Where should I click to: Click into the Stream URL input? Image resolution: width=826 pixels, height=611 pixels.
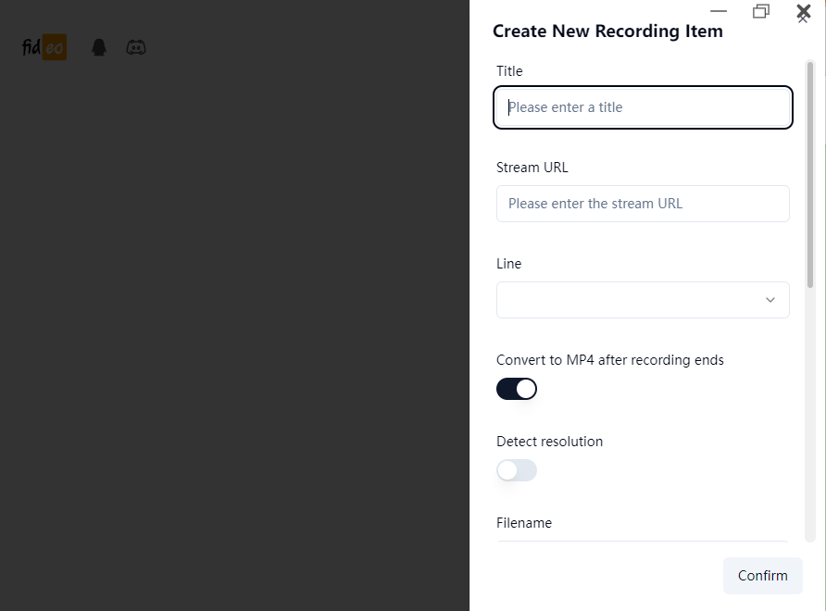(x=643, y=204)
